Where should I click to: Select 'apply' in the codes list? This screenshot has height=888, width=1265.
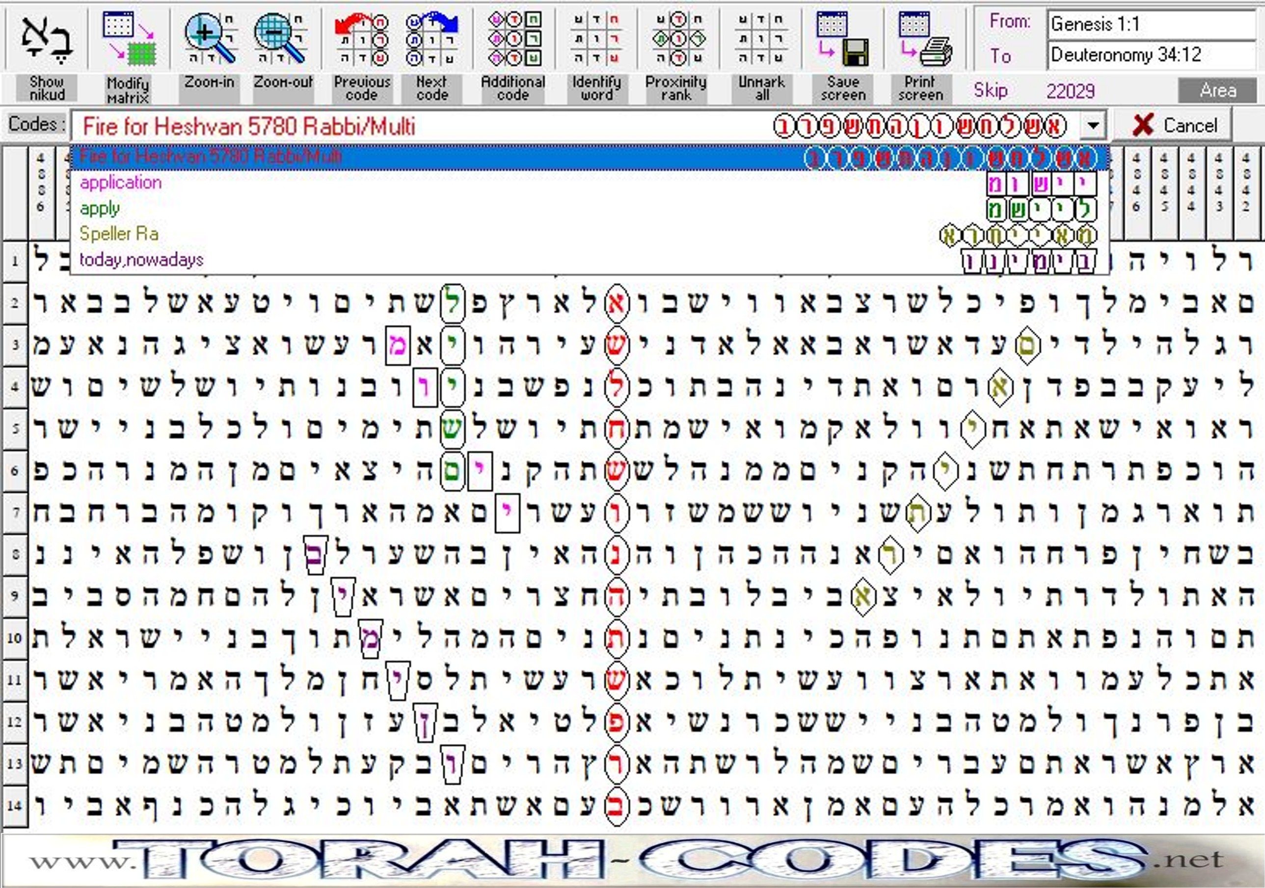pos(100,209)
